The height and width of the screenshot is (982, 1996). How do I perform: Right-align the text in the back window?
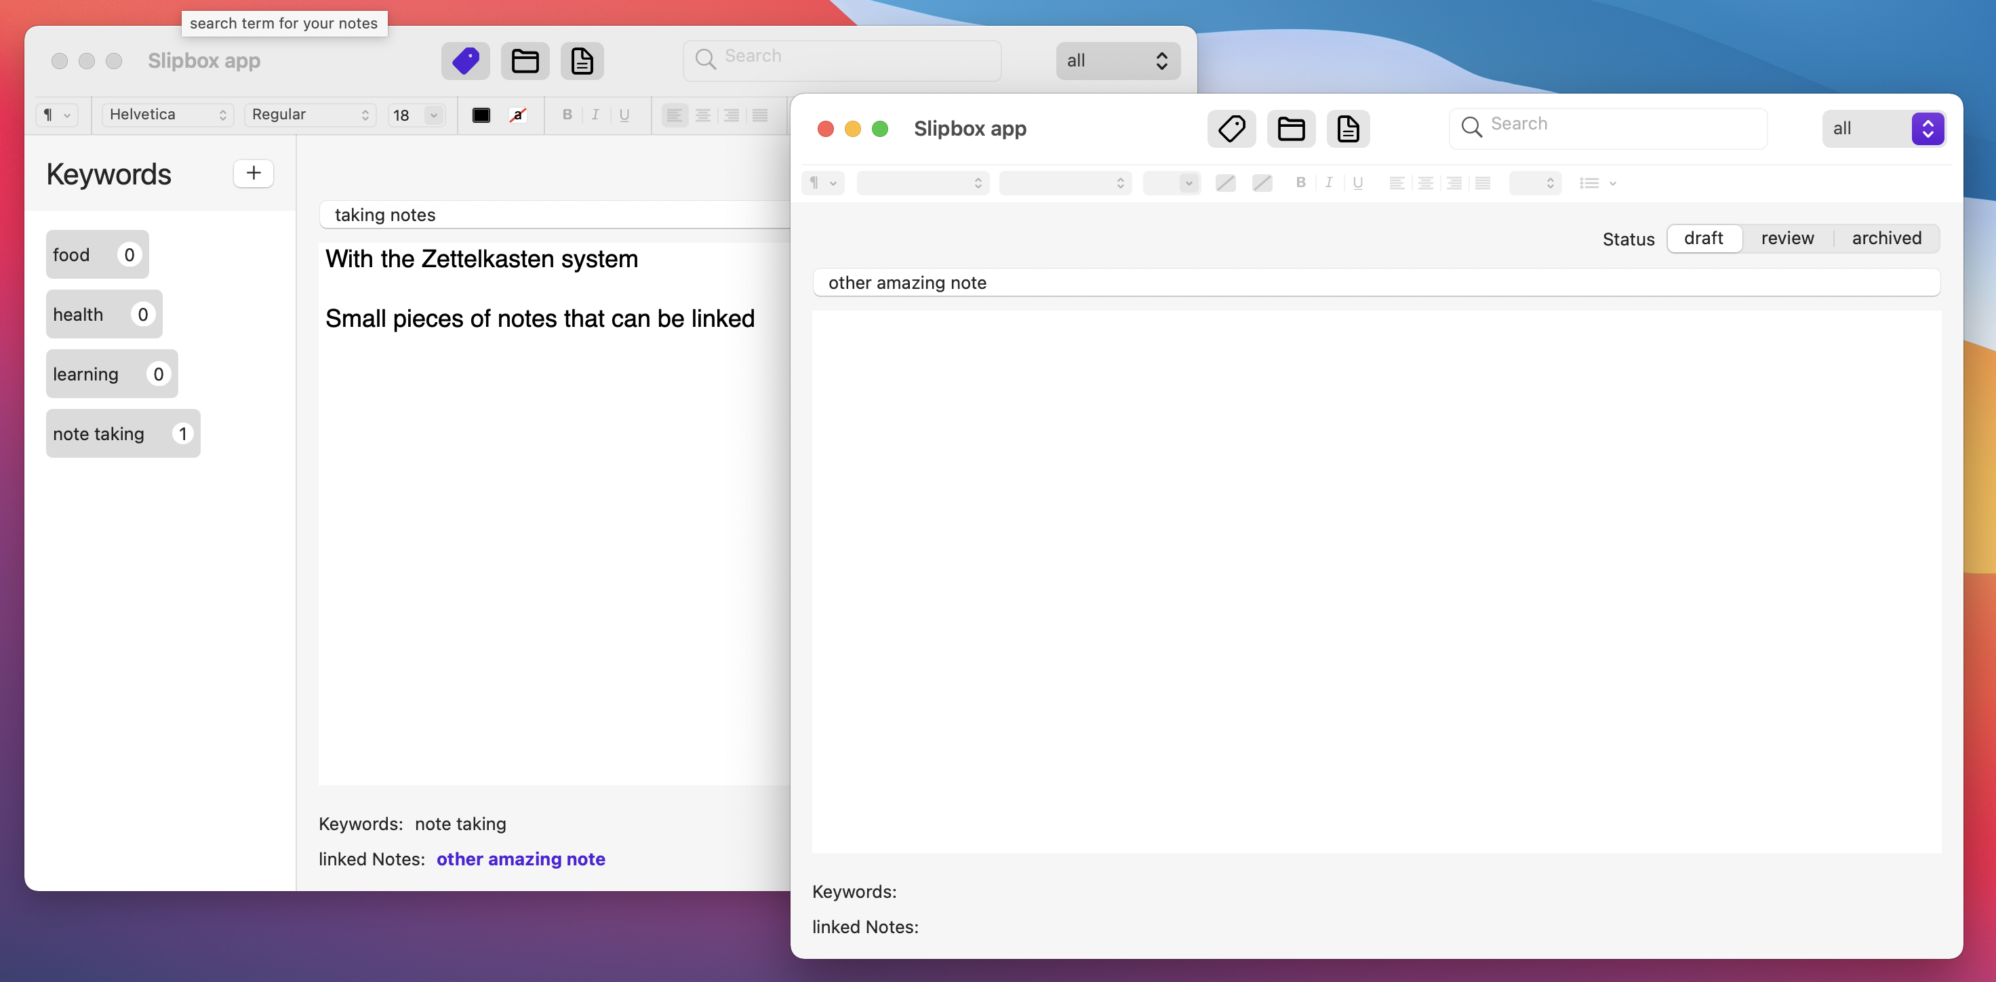click(x=731, y=115)
